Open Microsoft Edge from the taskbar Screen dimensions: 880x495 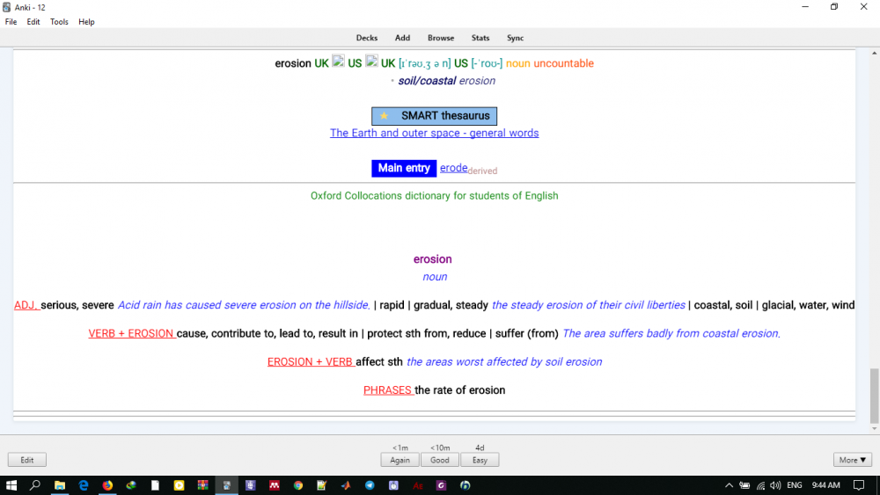[x=84, y=485]
